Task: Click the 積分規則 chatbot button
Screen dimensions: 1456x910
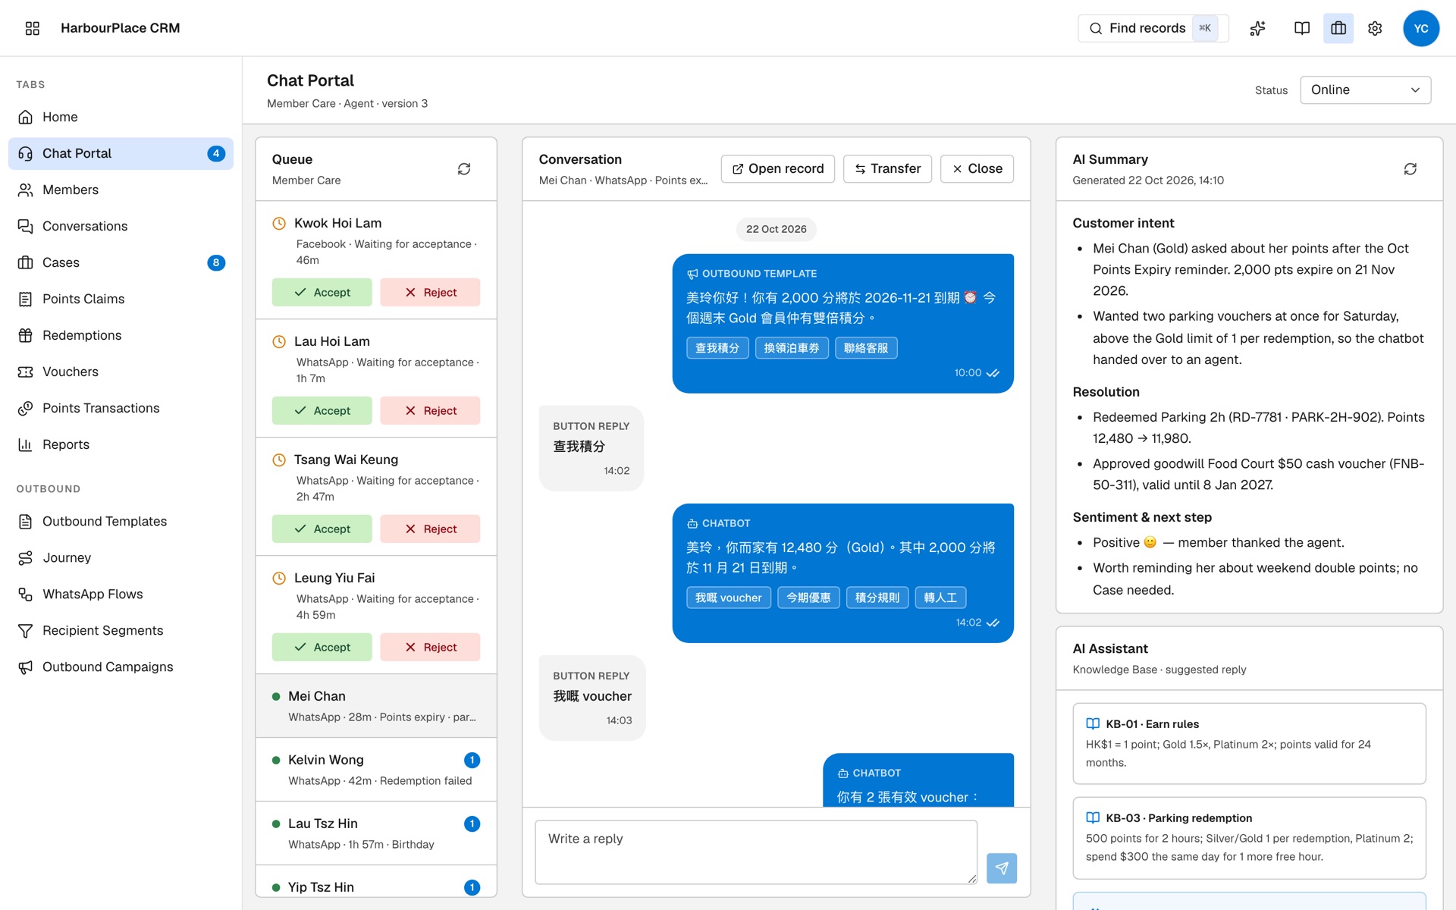Action: (877, 598)
